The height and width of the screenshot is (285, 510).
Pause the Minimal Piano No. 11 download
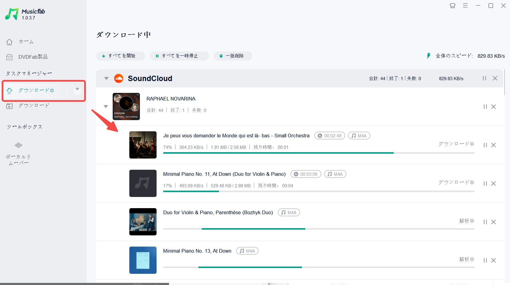coord(485,184)
